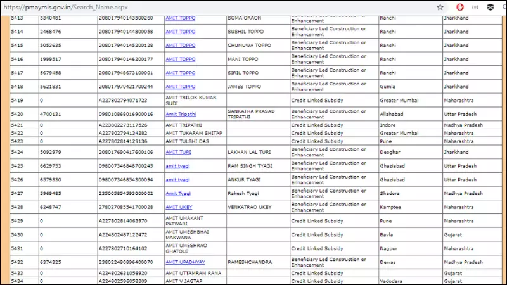The image size is (507, 285).
Task: Select beneficiary code 5053635
Action: [51, 45]
